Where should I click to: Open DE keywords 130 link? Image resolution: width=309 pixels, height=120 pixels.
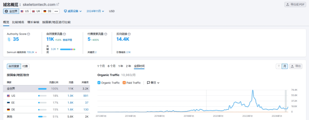(x=86, y=109)
